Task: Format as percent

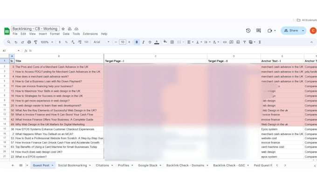Action: pyautogui.click(x=66, y=42)
